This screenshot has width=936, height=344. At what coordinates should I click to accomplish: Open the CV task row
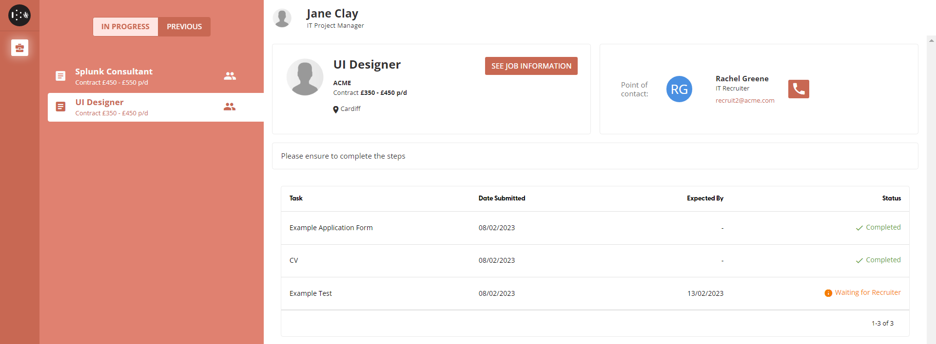(293, 260)
